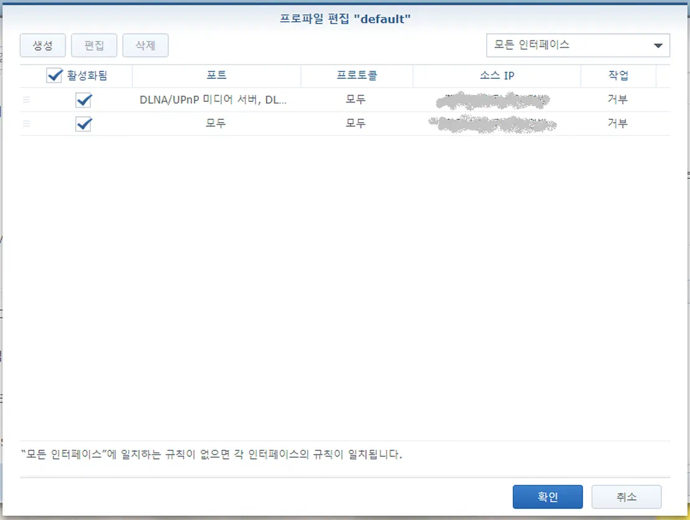Uncheck the DLNA/UPnP rule enabled checkbox
The width and height of the screenshot is (690, 520).
pos(84,100)
